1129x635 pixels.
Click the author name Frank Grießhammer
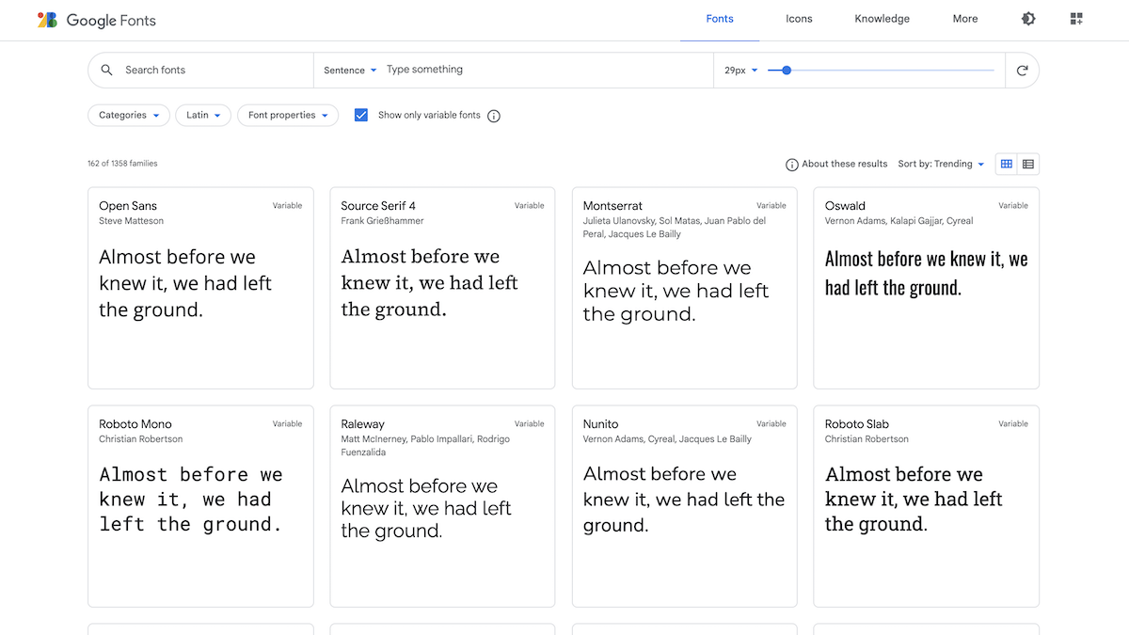click(382, 221)
